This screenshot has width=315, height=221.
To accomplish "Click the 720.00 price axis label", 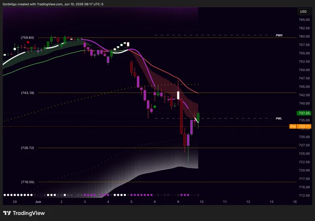I will 304,170.
